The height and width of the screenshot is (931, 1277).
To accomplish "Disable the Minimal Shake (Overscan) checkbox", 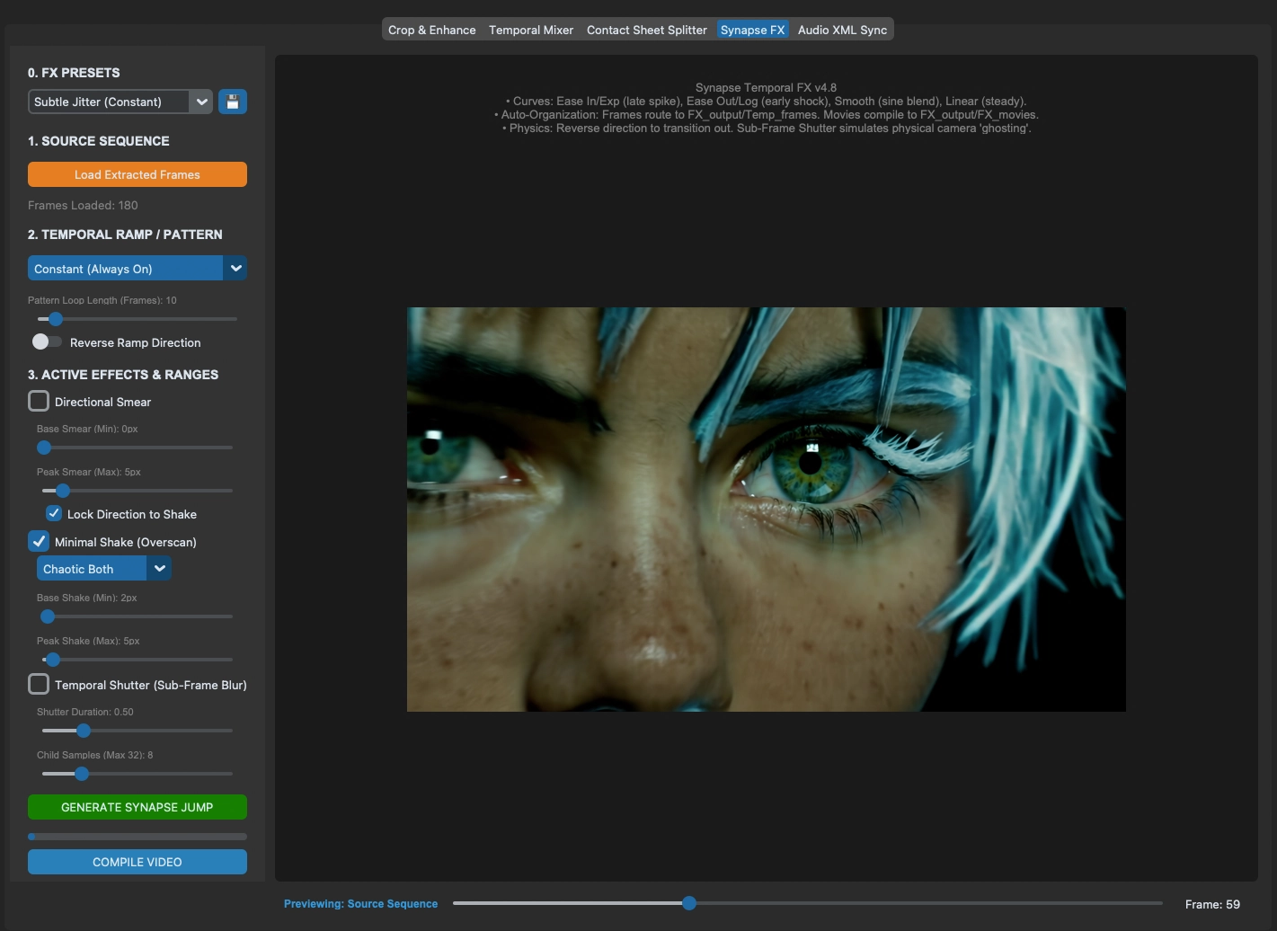I will point(39,541).
